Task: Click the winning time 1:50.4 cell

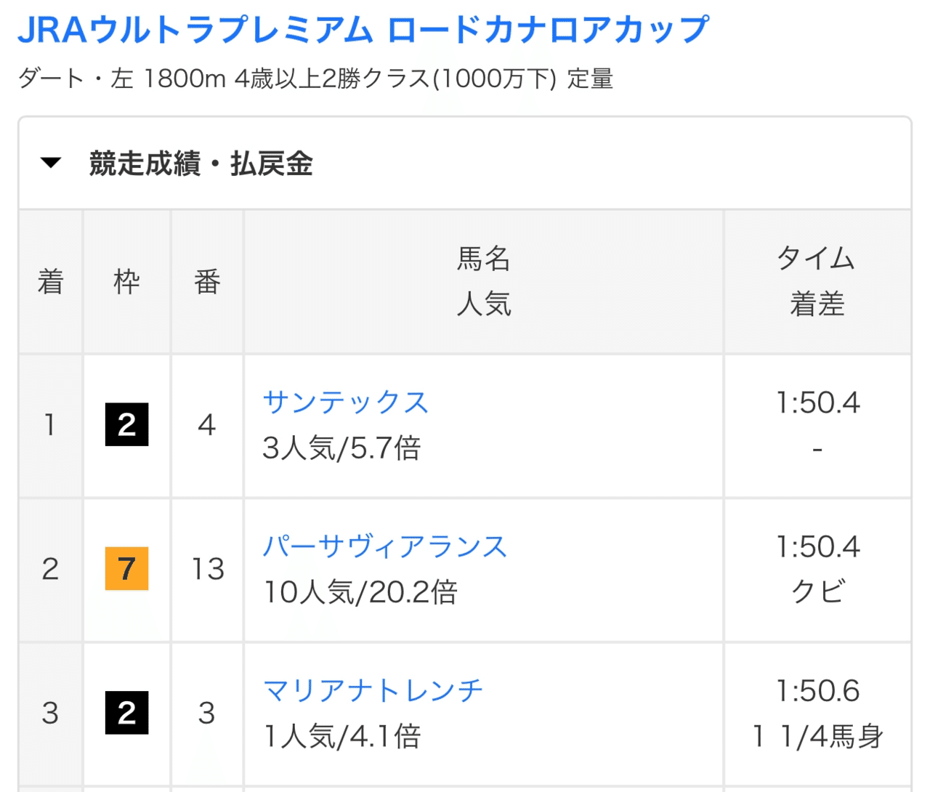Action: pos(817,402)
